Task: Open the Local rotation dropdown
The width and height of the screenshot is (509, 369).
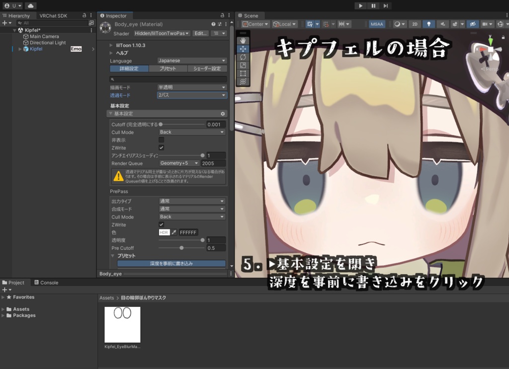Action: (284, 24)
